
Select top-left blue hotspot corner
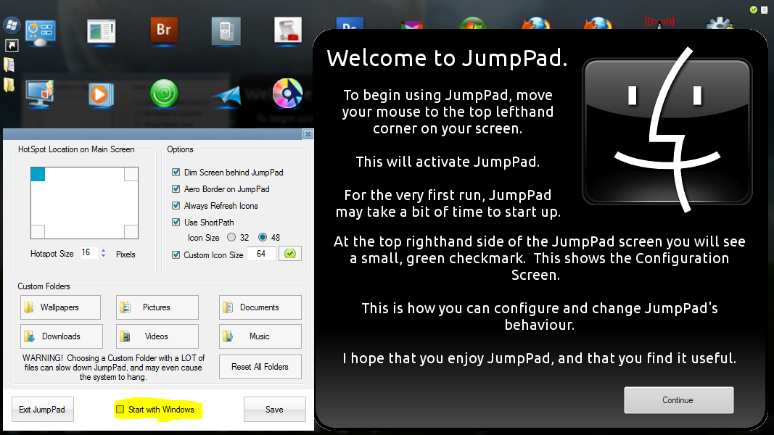coord(38,174)
